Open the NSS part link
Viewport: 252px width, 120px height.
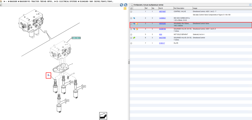click(161, 34)
